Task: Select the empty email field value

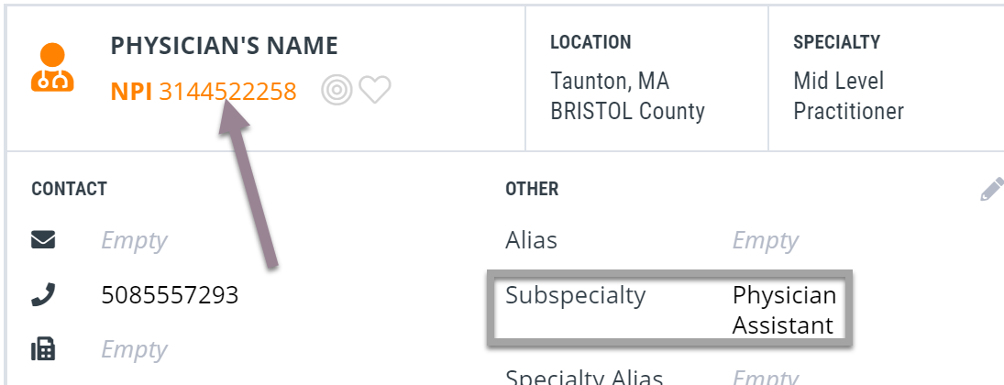Action: click(x=134, y=241)
